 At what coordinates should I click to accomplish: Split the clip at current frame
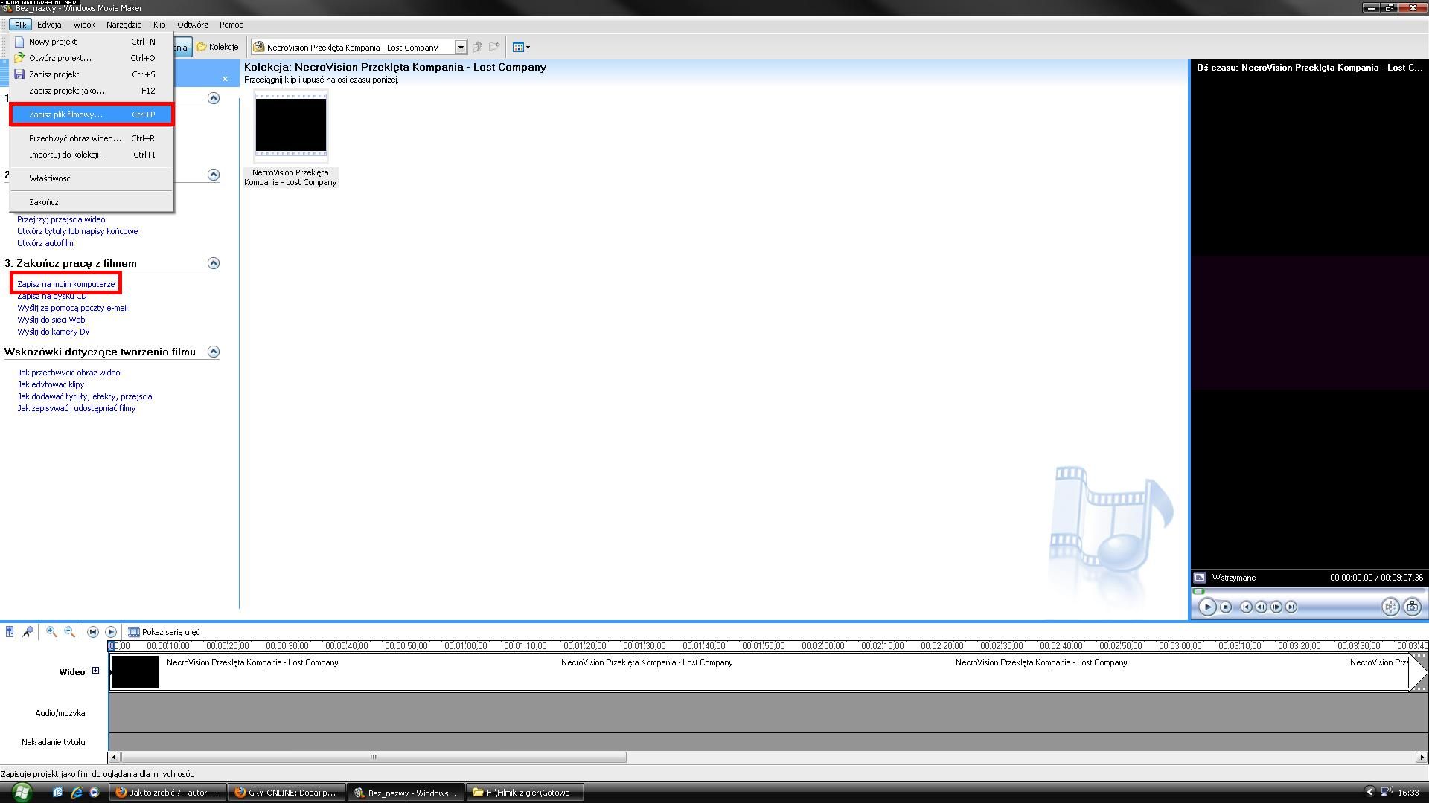coord(1390,607)
